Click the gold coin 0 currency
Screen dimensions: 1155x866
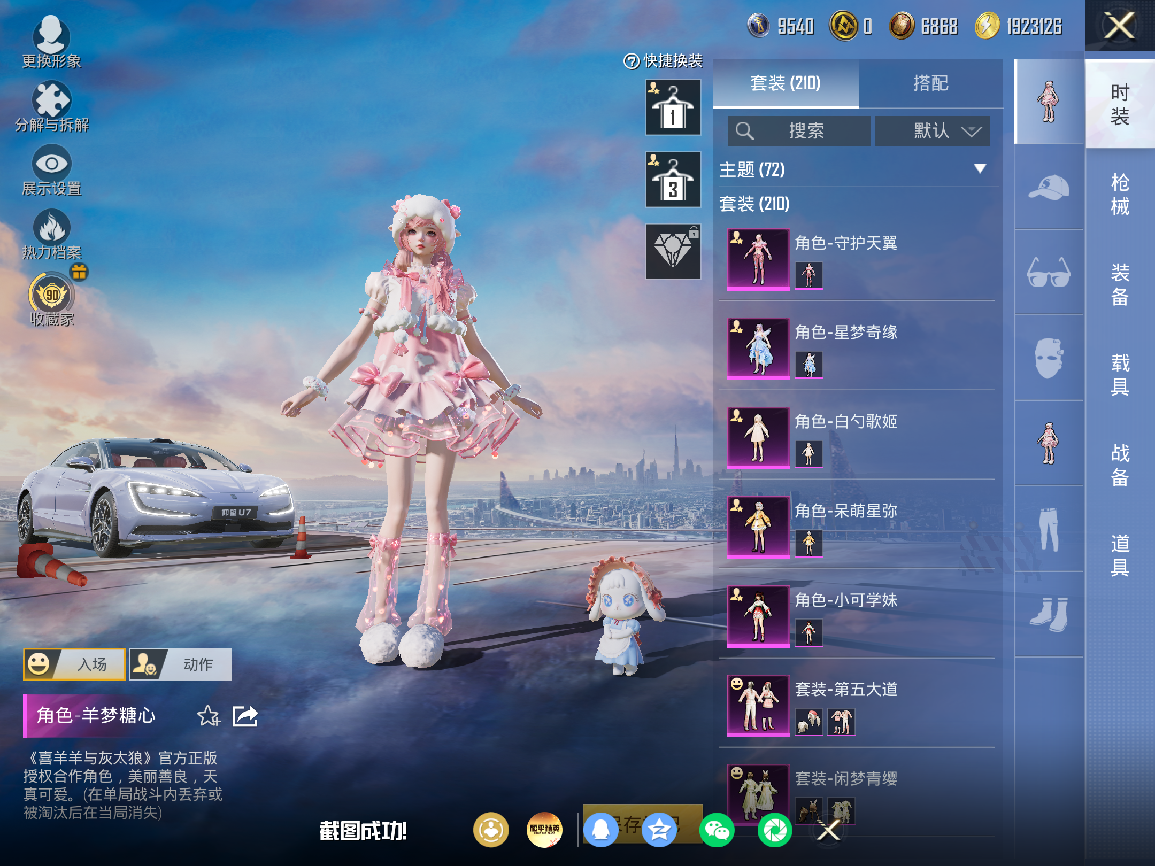click(843, 26)
